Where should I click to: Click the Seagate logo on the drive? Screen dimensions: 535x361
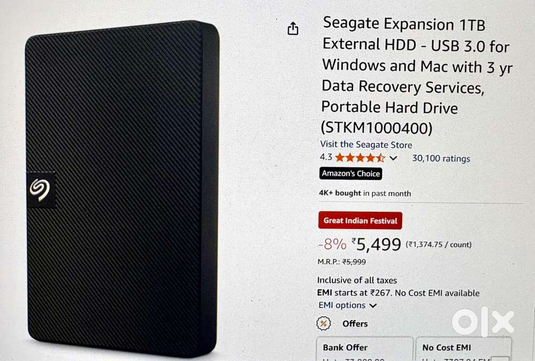pos(41,190)
